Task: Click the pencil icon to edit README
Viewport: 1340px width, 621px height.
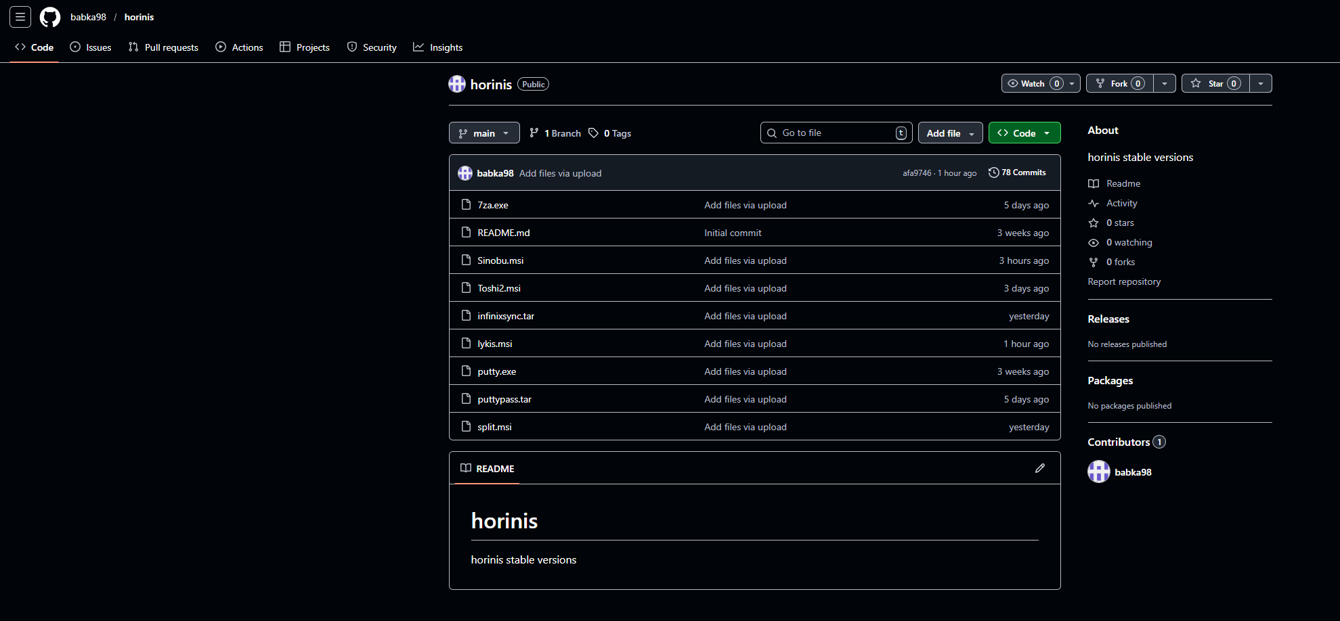Action: 1039,468
